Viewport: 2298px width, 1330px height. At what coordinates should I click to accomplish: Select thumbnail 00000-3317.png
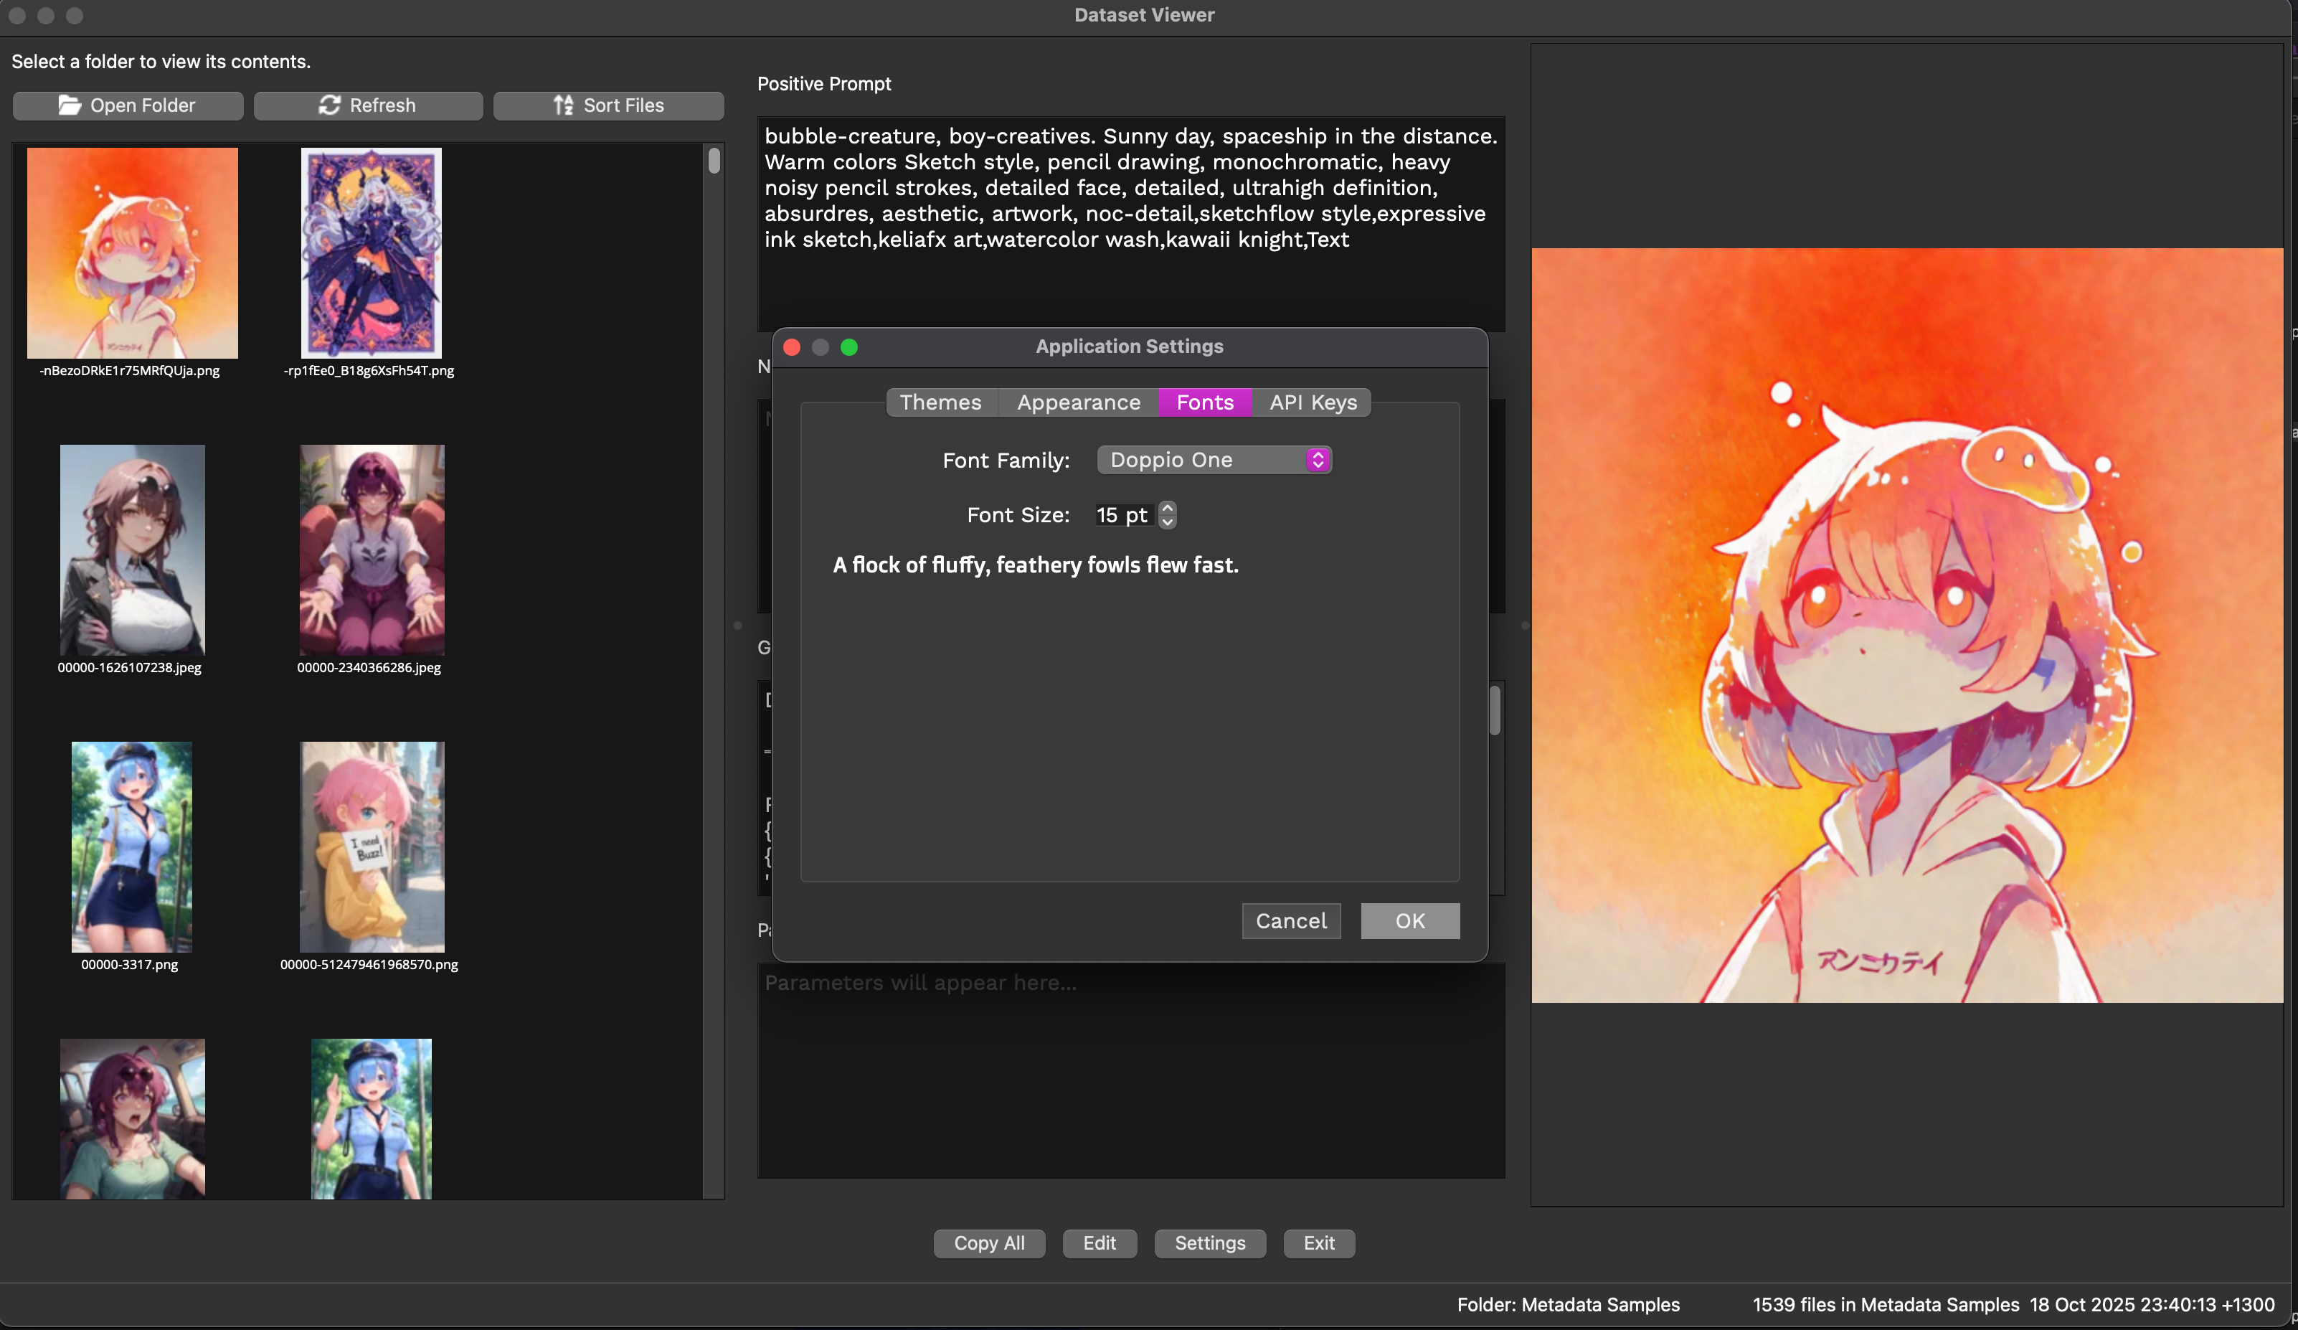pyautogui.click(x=131, y=846)
